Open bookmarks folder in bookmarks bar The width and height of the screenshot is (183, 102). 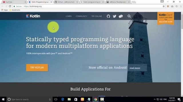(x=15, y=10)
